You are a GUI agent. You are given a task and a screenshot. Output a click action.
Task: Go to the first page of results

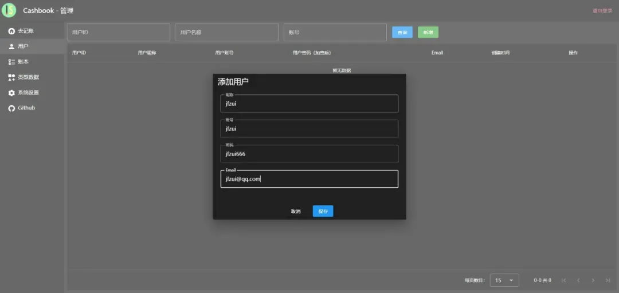563,280
